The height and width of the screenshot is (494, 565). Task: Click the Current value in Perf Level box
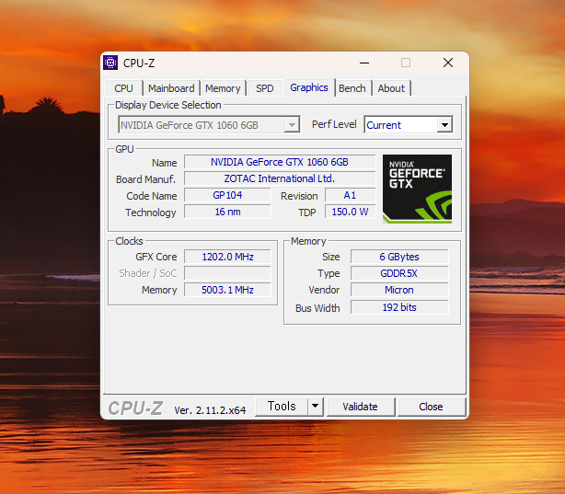[x=384, y=125]
